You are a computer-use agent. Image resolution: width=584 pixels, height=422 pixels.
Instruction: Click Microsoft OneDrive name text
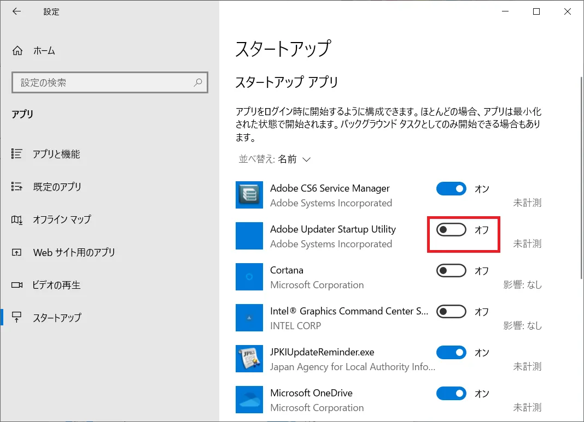[311, 393]
